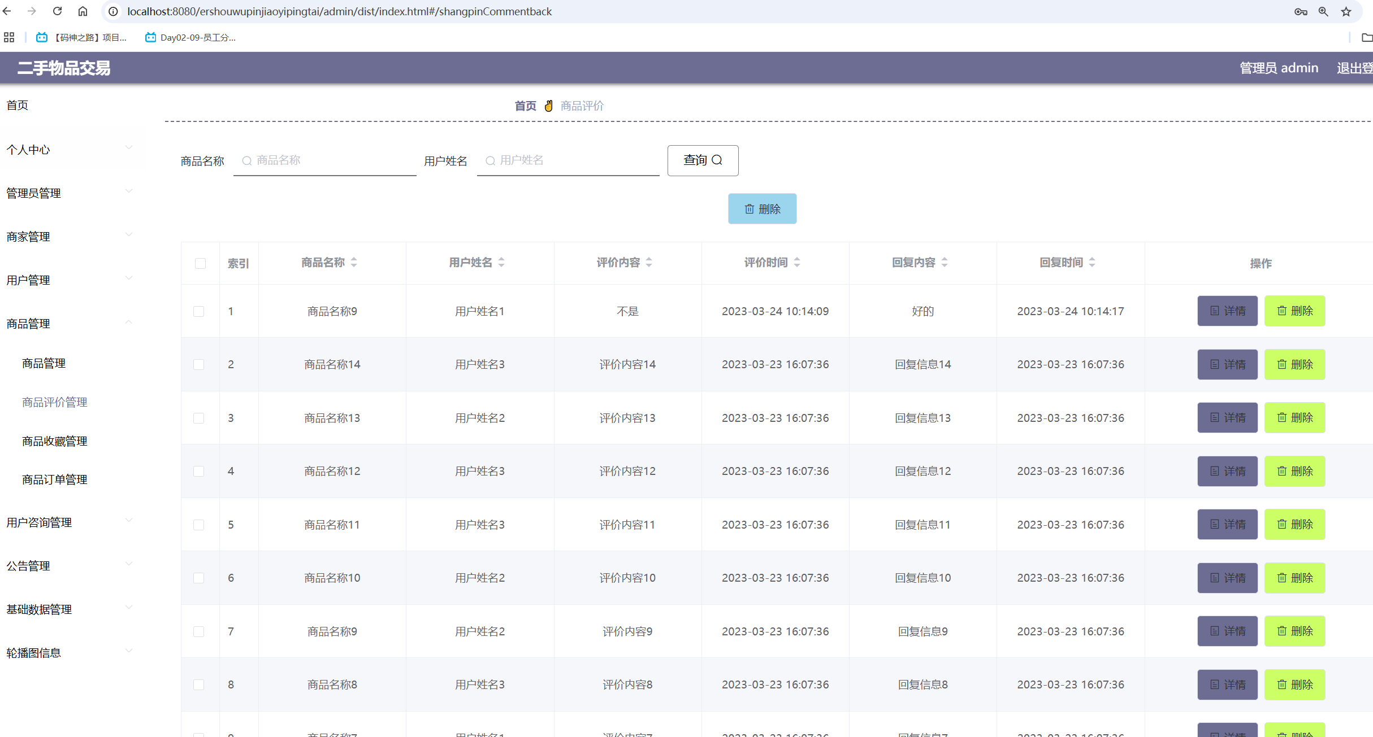Check the checkbox for 商品名称12 row
This screenshot has height=737, width=1373.
pos(198,471)
